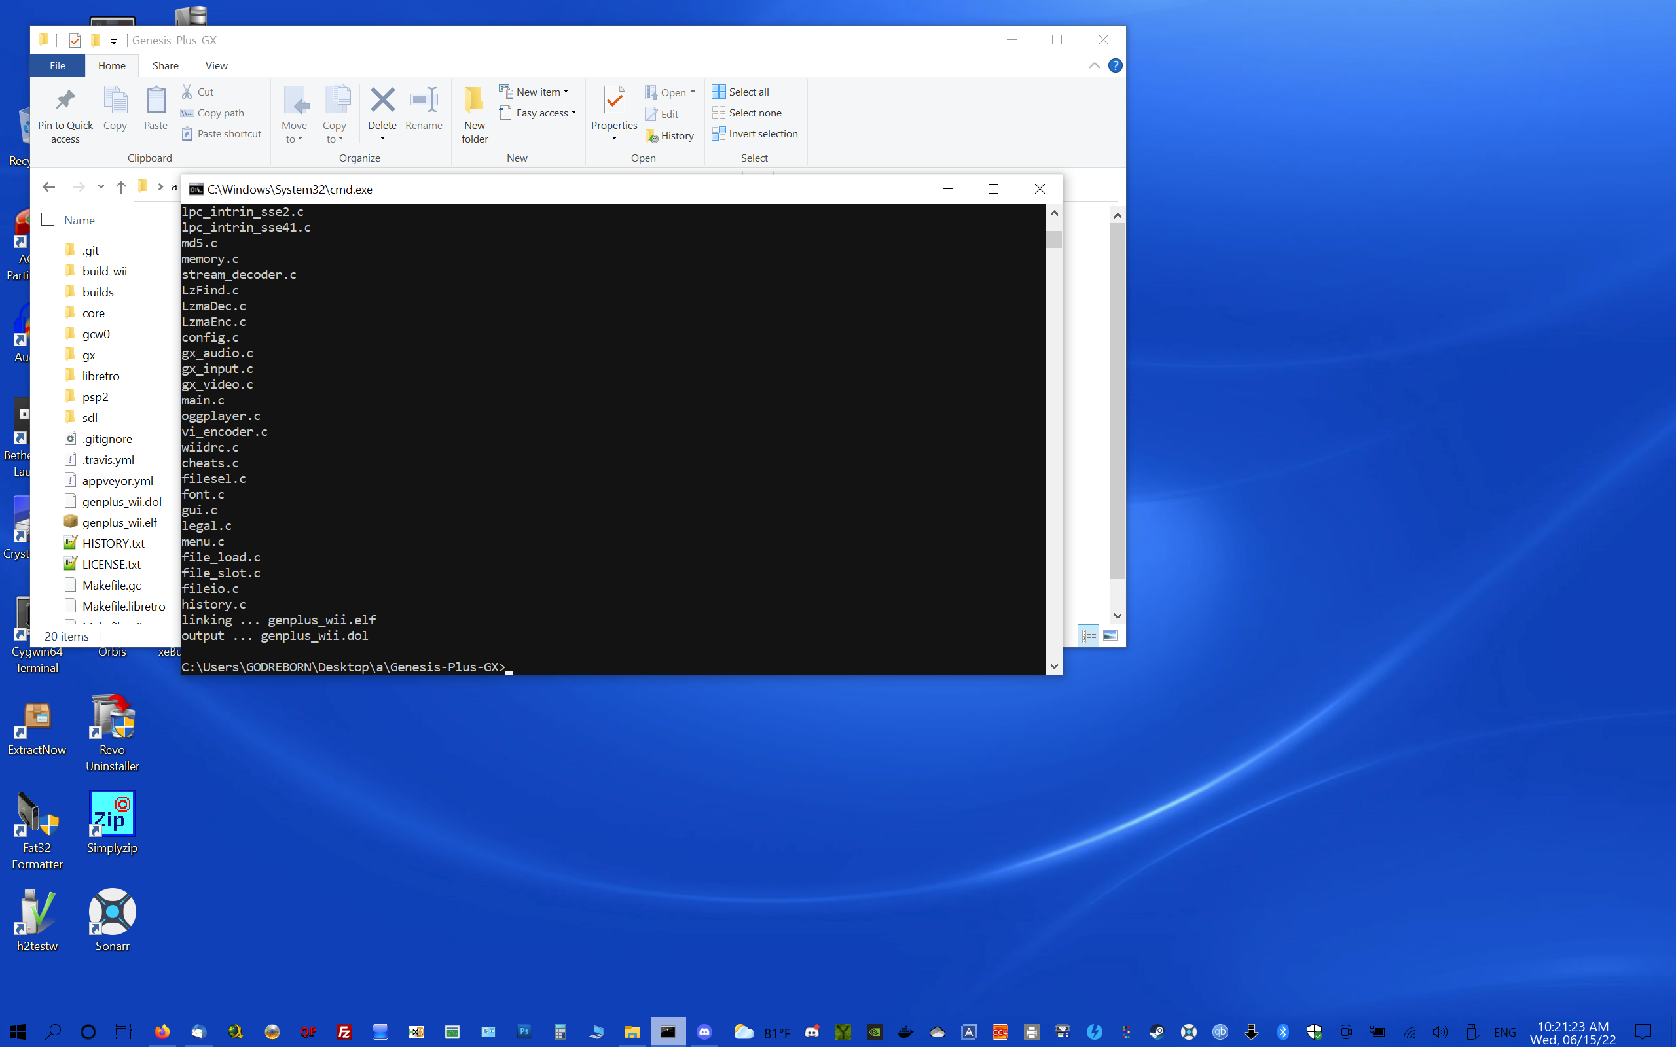This screenshot has width=1676, height=1047.
Task: Open Photoshop from the taskbar
Action: 524,1032
